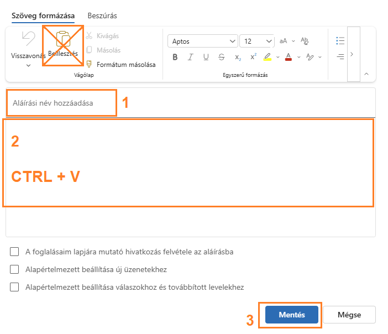
Task: Click the clear formatting icon
Action: point(304,41)
